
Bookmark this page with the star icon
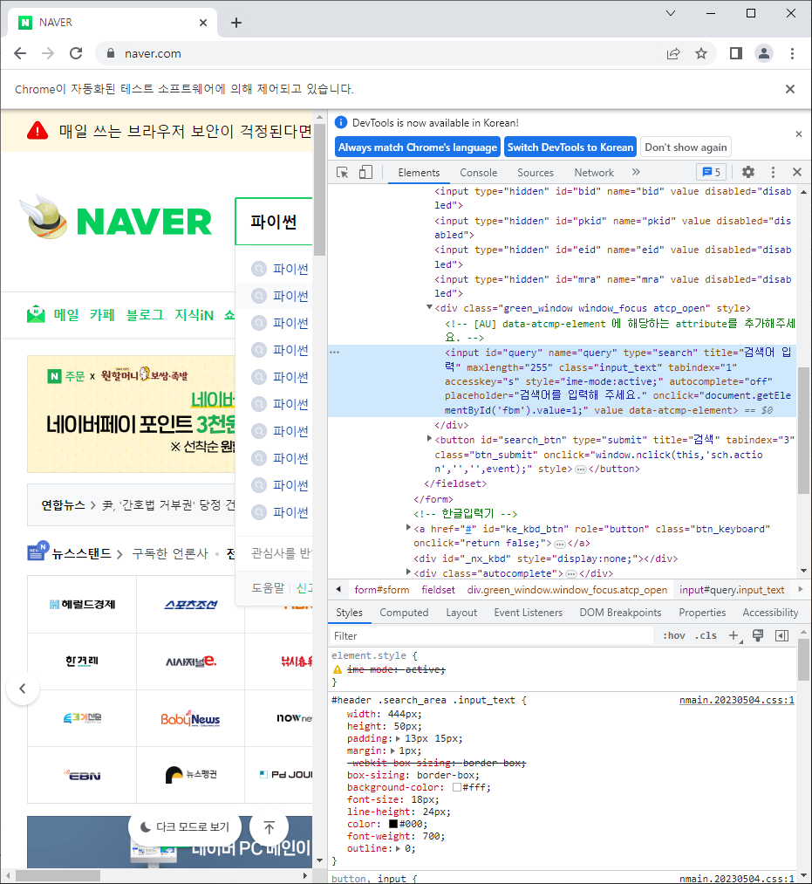(701, 53)
